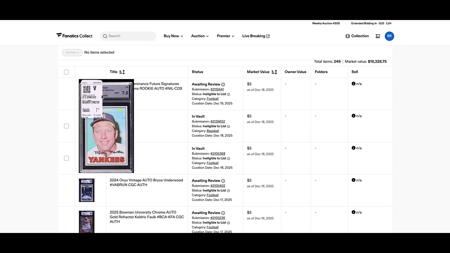The width and height of the screenshot is (450, 253).
Task: Click the $5 market value on Baseball row
Action: [x=249, y=116]
